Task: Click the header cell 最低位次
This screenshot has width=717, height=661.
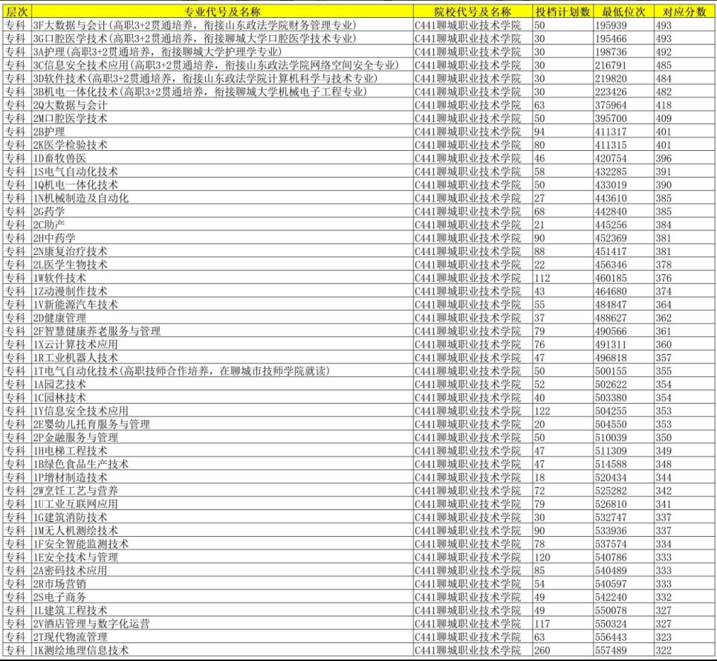Action: pyautogui.click(x=623, y=12)
